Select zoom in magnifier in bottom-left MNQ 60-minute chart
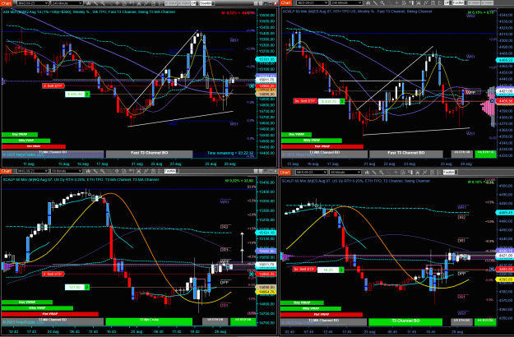 click(x=103, y=171)
